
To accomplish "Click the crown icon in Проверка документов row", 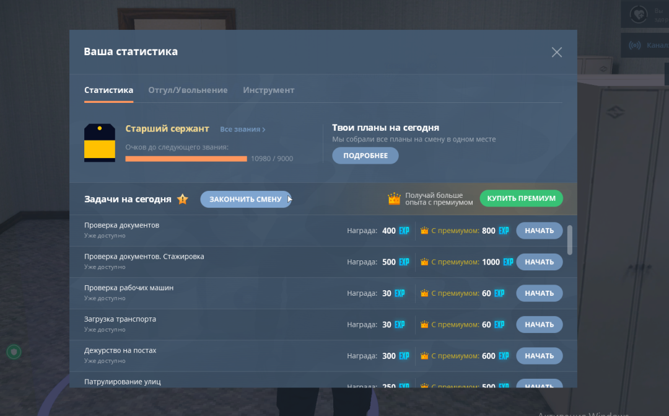I will (x=424, y=231).
